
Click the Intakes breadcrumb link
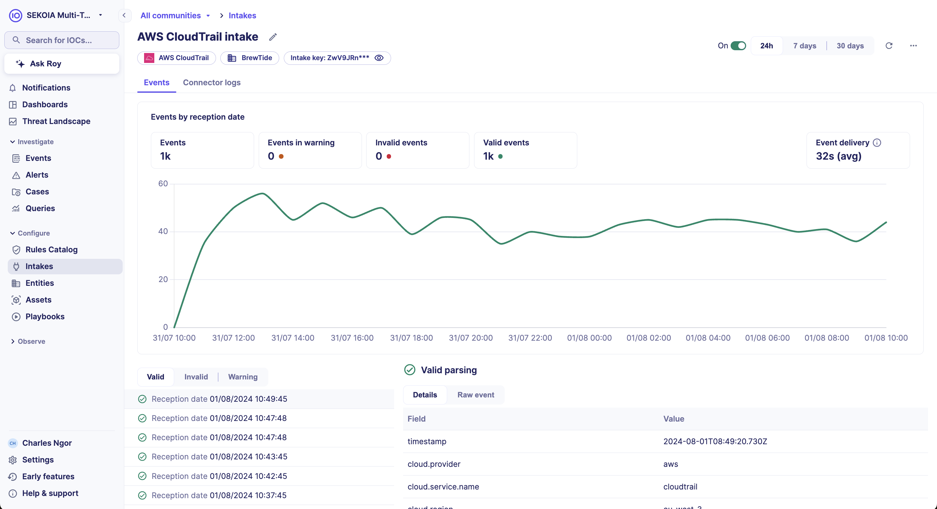(242, 15)
